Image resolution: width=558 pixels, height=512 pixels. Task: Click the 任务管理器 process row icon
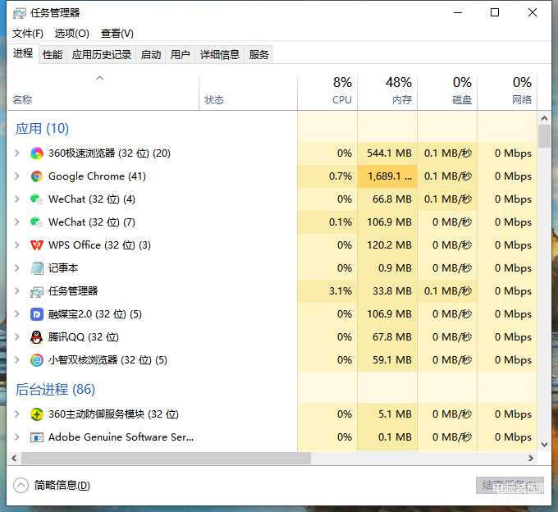(x=37, y=291)
